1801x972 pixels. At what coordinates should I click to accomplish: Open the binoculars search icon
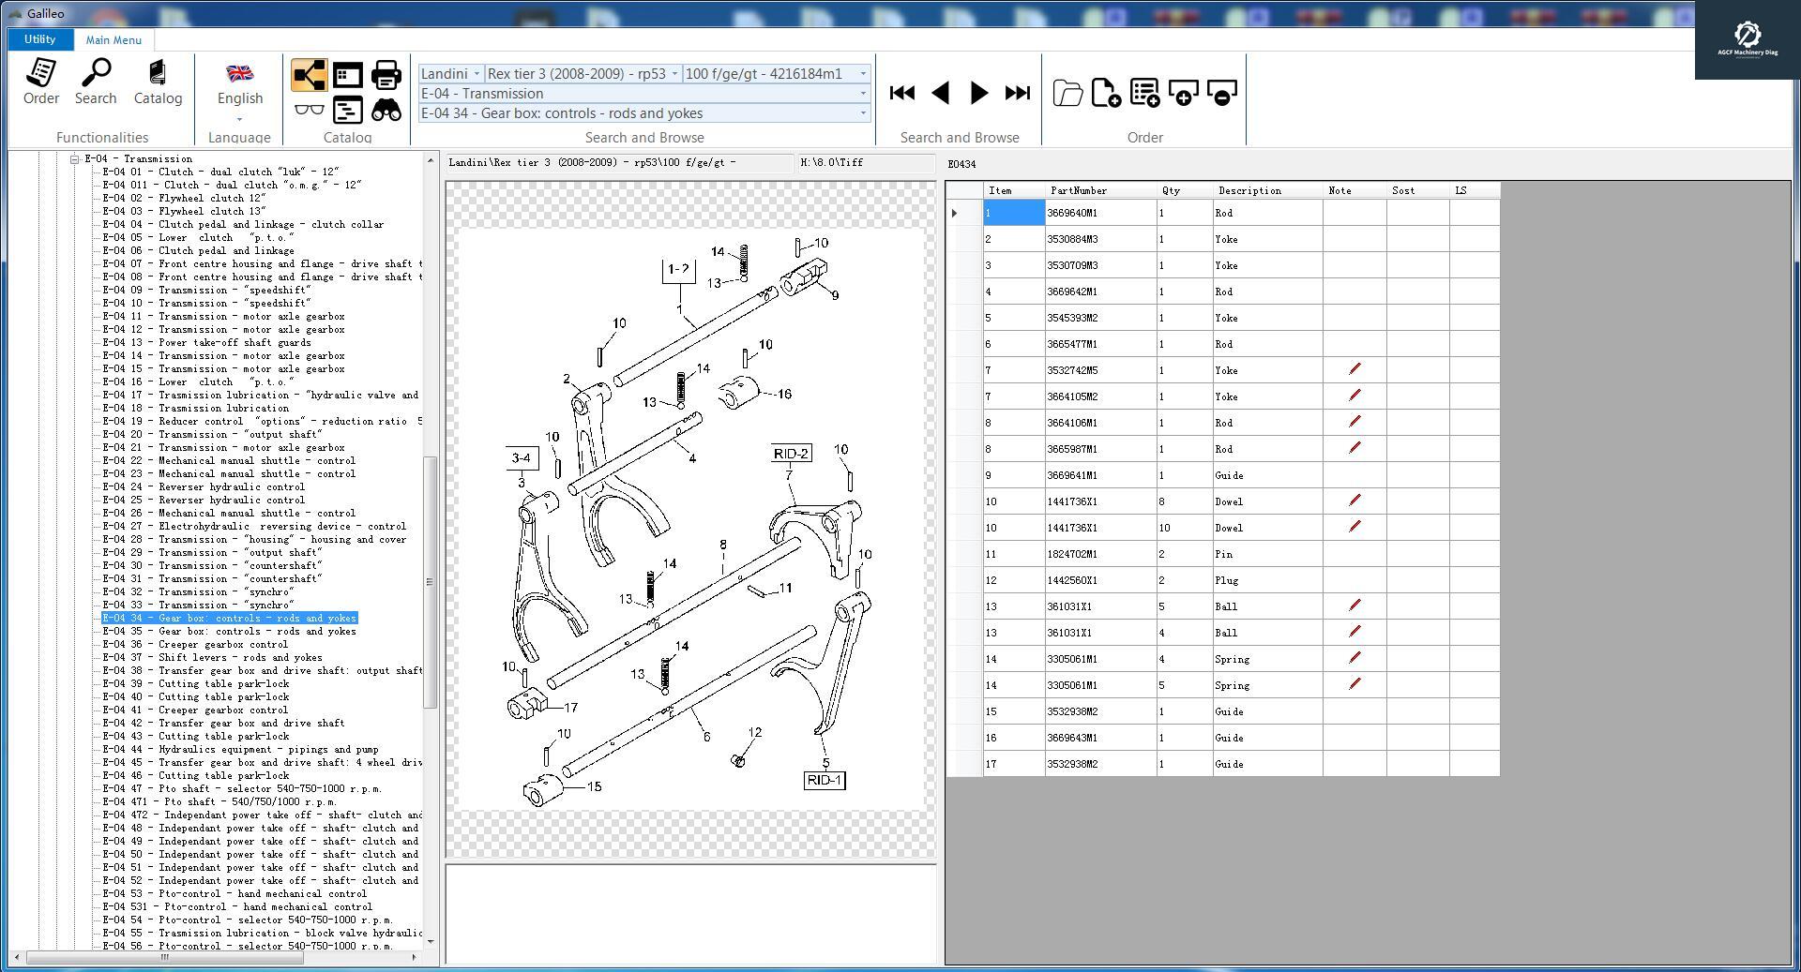[x=385, y=110]
